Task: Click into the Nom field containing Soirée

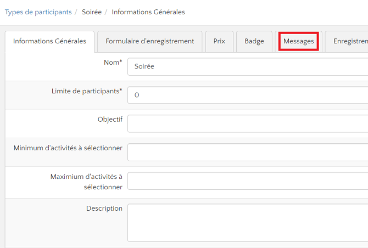Action: pos(247,66)
